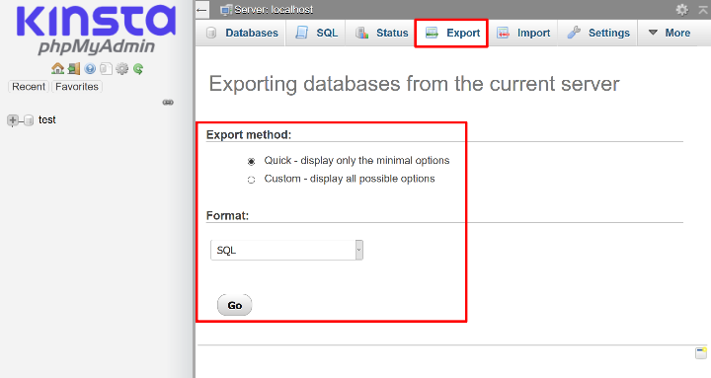Open the Favorites list

[x=77, y=87]
